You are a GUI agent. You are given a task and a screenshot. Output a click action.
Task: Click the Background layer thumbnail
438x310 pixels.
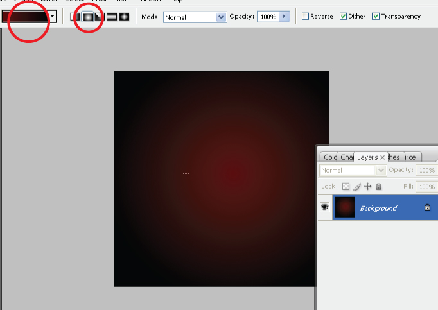pos(345,207)
